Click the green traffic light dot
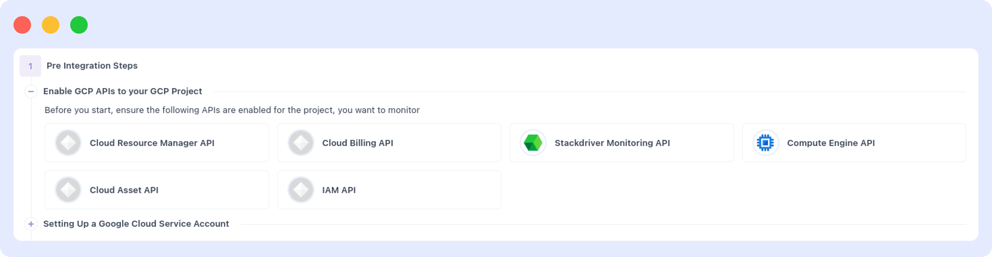Viewport: 992px width, 257px height. click(79, 25)
